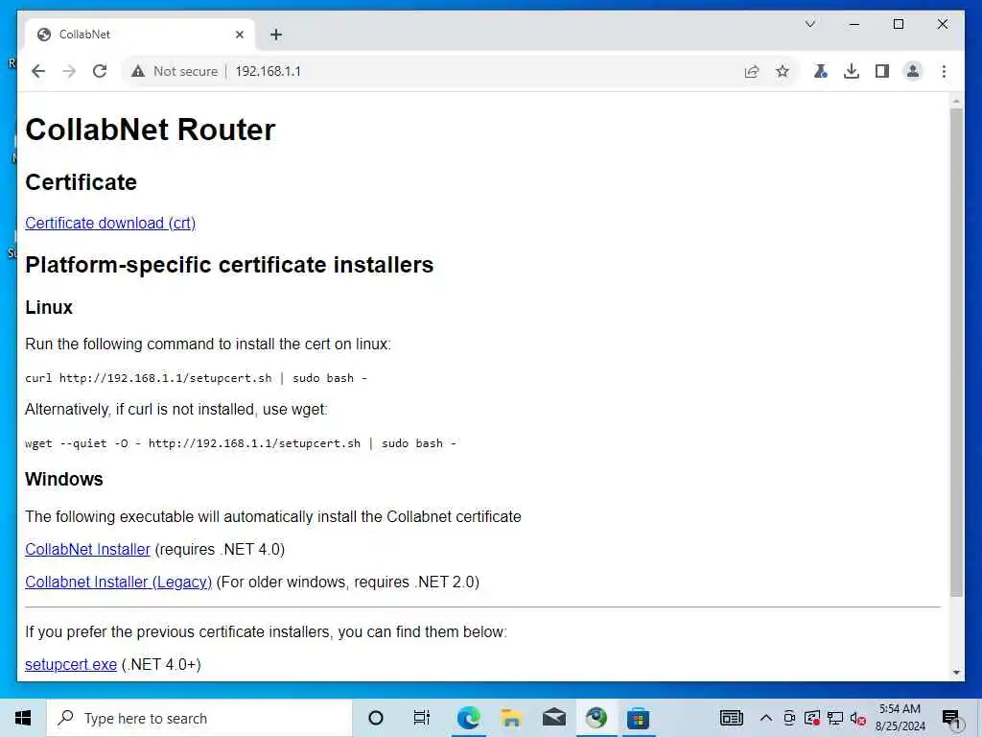Image resolution: width=982 pixels, height=737 pixels.
Task: Share this page via share icon
Action: [752, 71]
